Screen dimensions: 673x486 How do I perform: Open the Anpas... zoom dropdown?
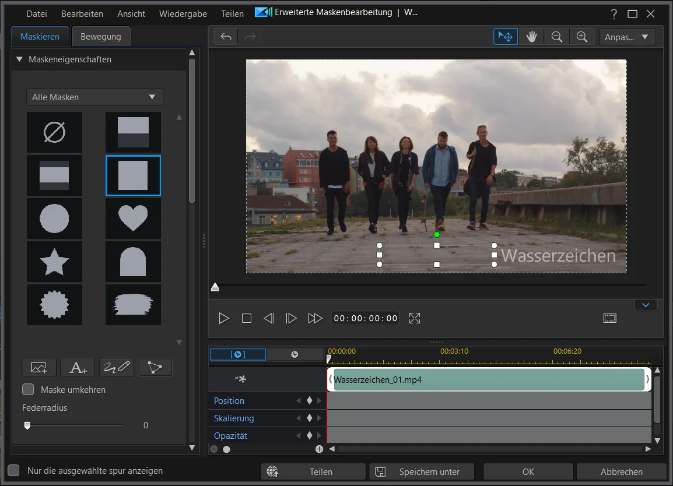point(627,37)
